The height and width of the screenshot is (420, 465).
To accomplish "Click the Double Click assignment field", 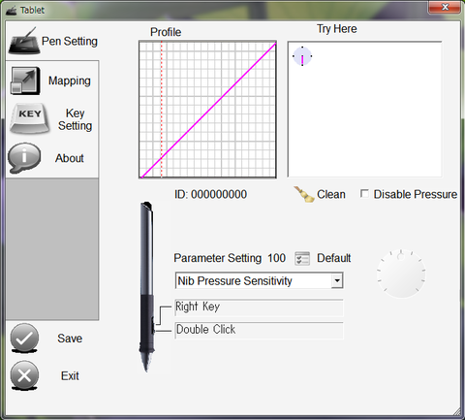I will (x=259, y=330).
